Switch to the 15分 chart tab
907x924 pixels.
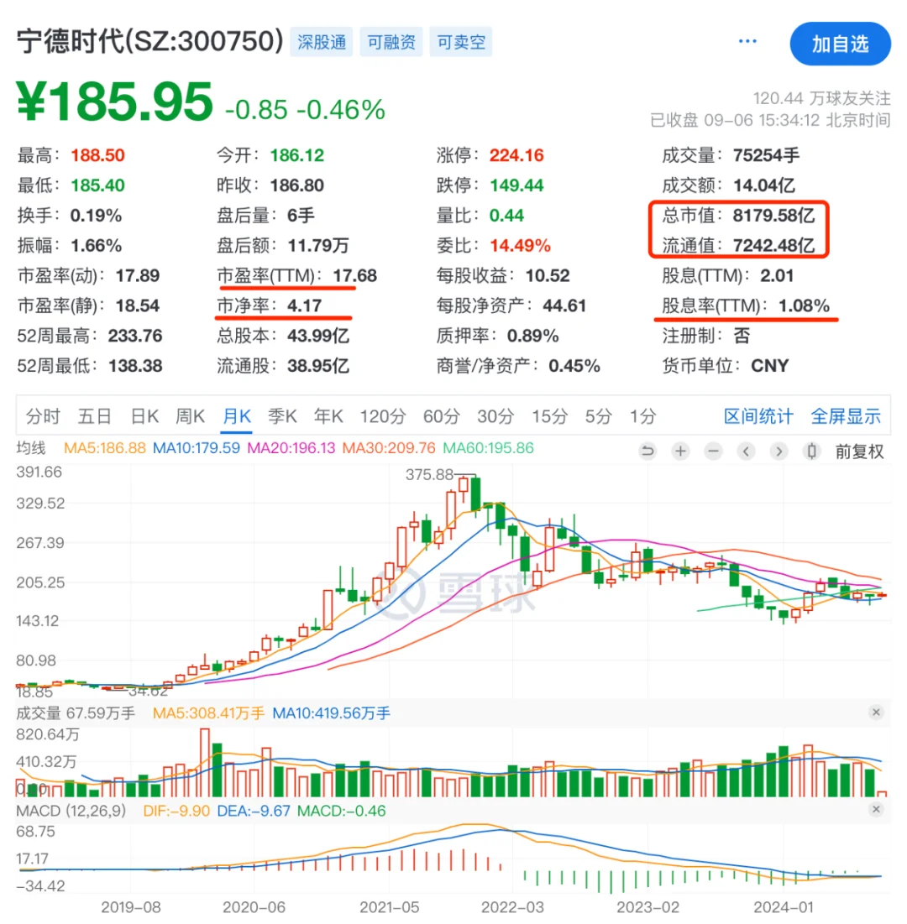549,416
